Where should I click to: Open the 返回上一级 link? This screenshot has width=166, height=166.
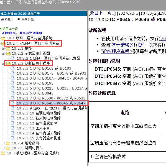pyautogui.click(x=10, y=29)
